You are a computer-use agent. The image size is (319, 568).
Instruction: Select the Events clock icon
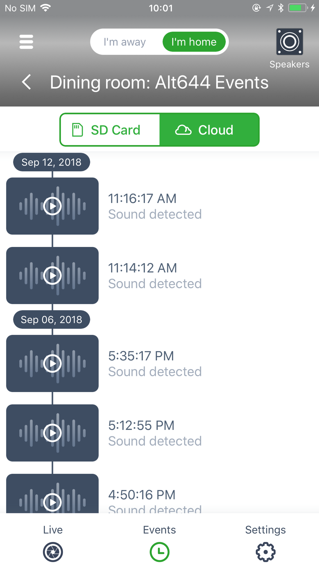(159, 552)
